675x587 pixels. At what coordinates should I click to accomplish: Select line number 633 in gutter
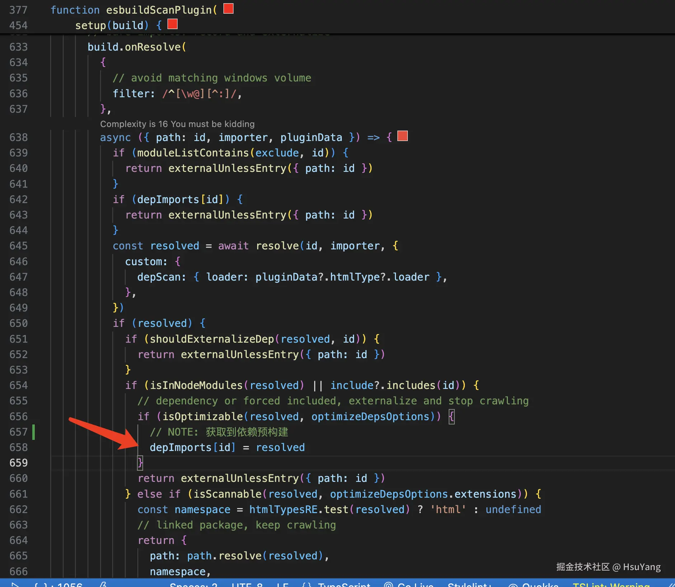click(x=19, y=47)
